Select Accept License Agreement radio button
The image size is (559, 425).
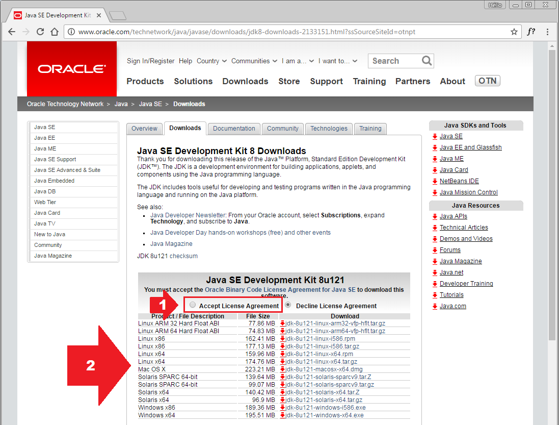click(x=193, y=305)
